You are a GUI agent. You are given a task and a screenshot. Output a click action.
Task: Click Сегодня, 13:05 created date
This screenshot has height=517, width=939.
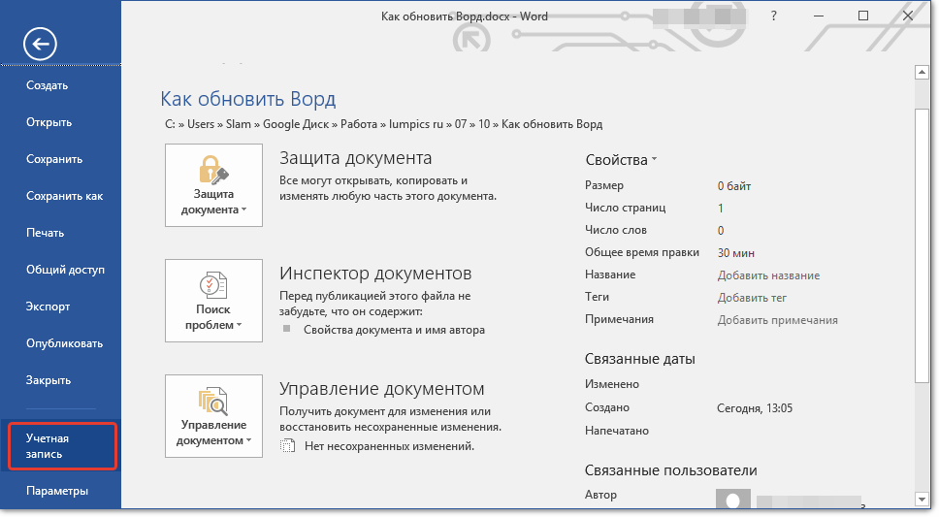[755, 408]
